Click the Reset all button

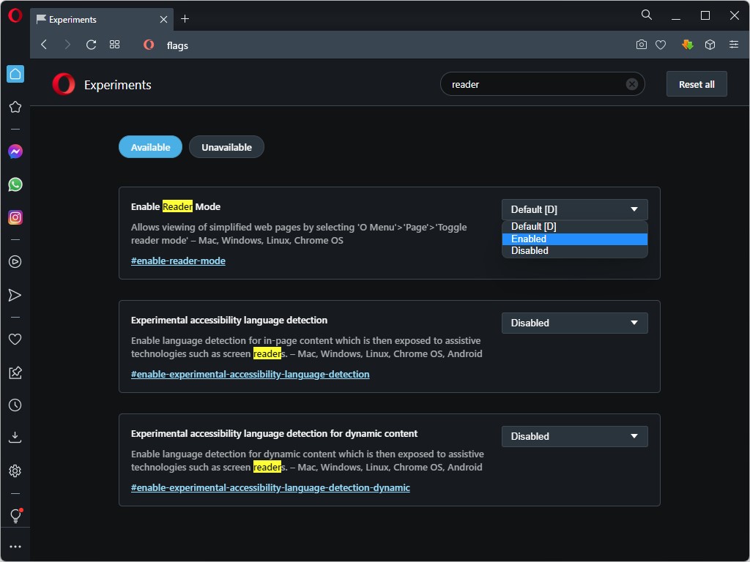click(696, 83)
